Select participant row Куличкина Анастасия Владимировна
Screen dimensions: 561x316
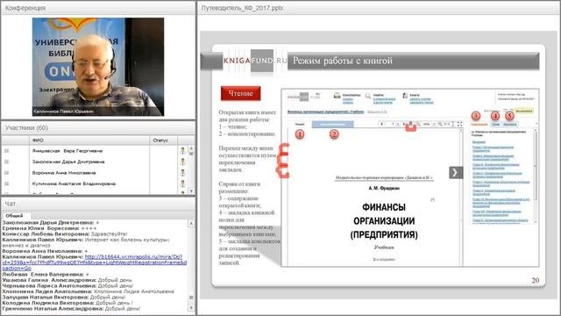(x=94, y=183)
